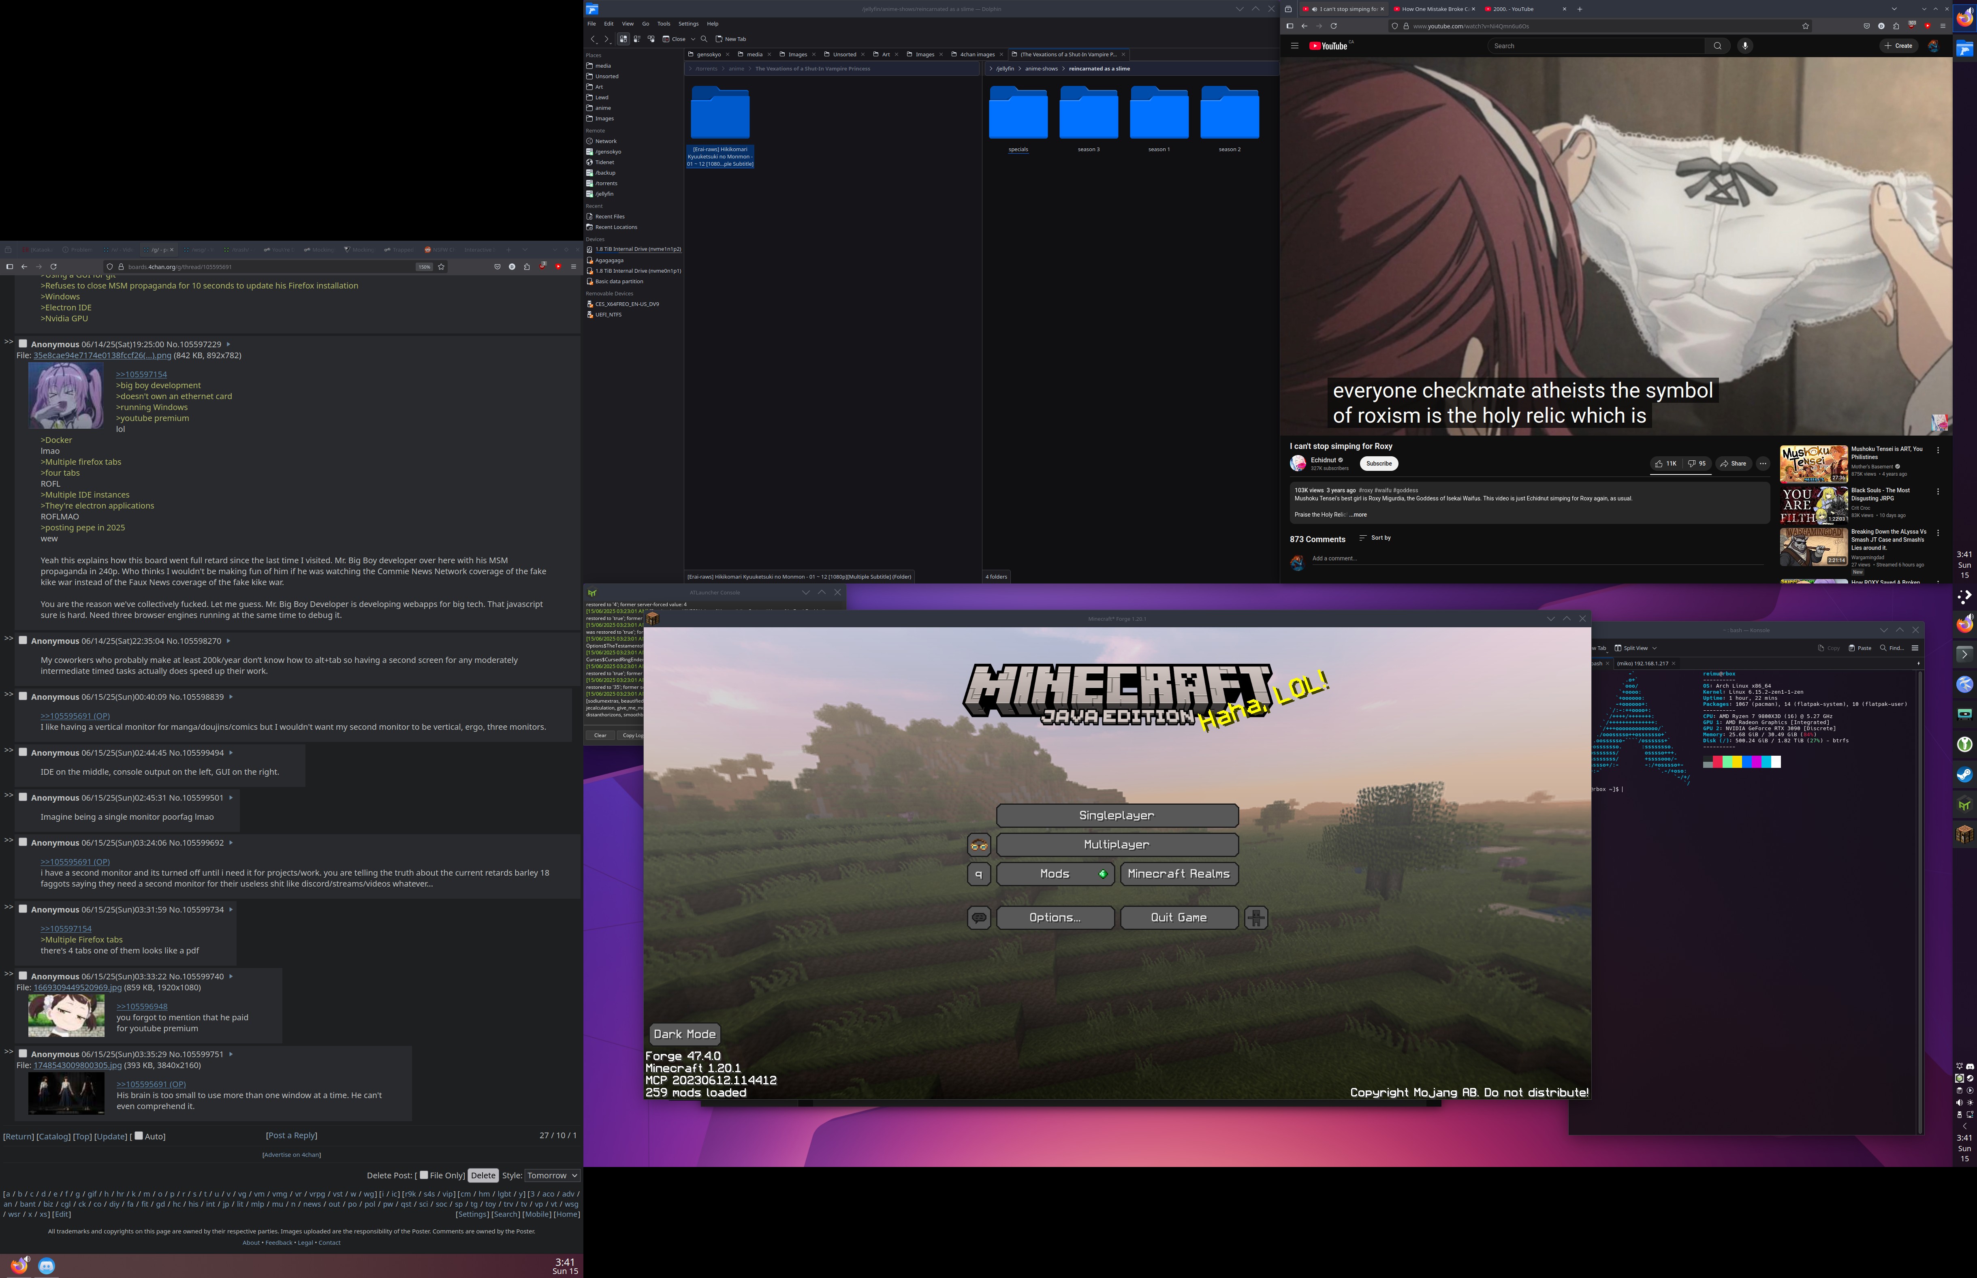
Task: Expand description with the ...more link
Action: pyautogui.click(x=1358, y=515)
